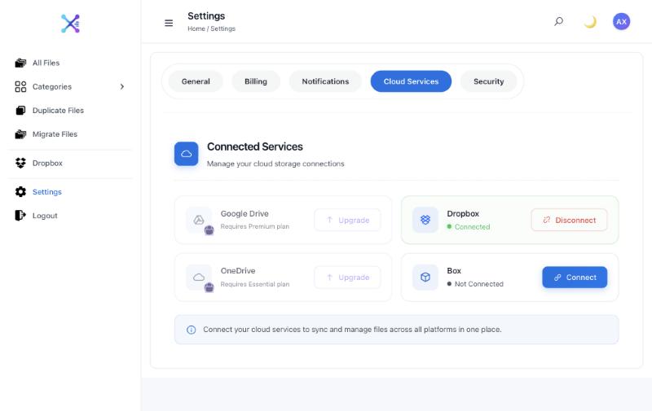This screenshot has width=652, height=411.
Task: Click the Box name label
Action: click(x=454, y=271)
